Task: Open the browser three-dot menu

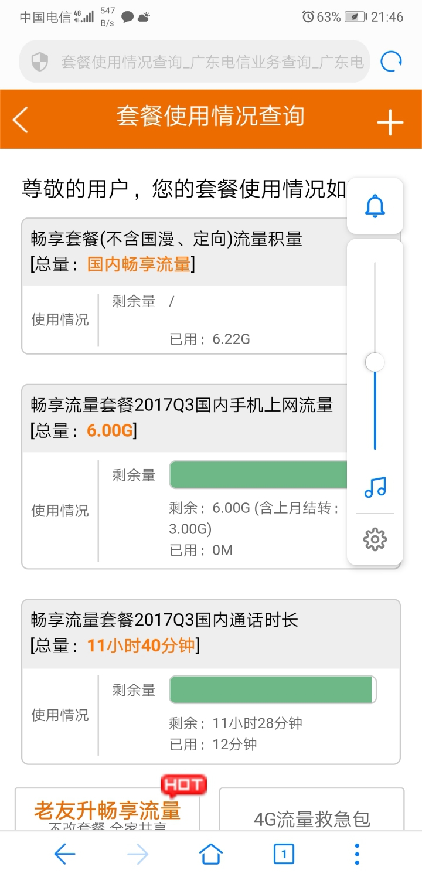Action: click(x=357, y=854)
